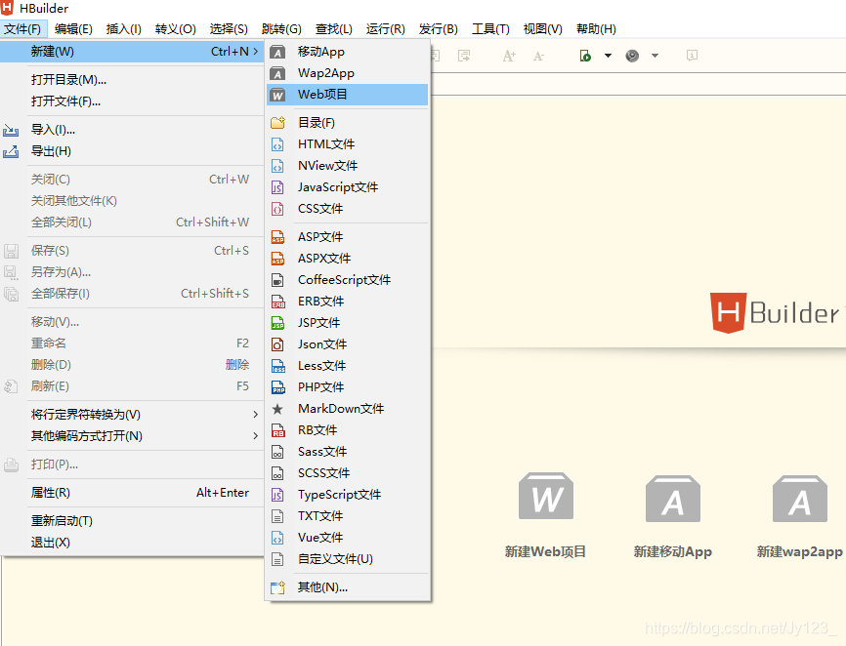
Task: Click the Web项目 W icon
Action: [277, 95]
